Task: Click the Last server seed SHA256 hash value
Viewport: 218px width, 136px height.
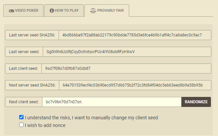Action: (135, 35)
